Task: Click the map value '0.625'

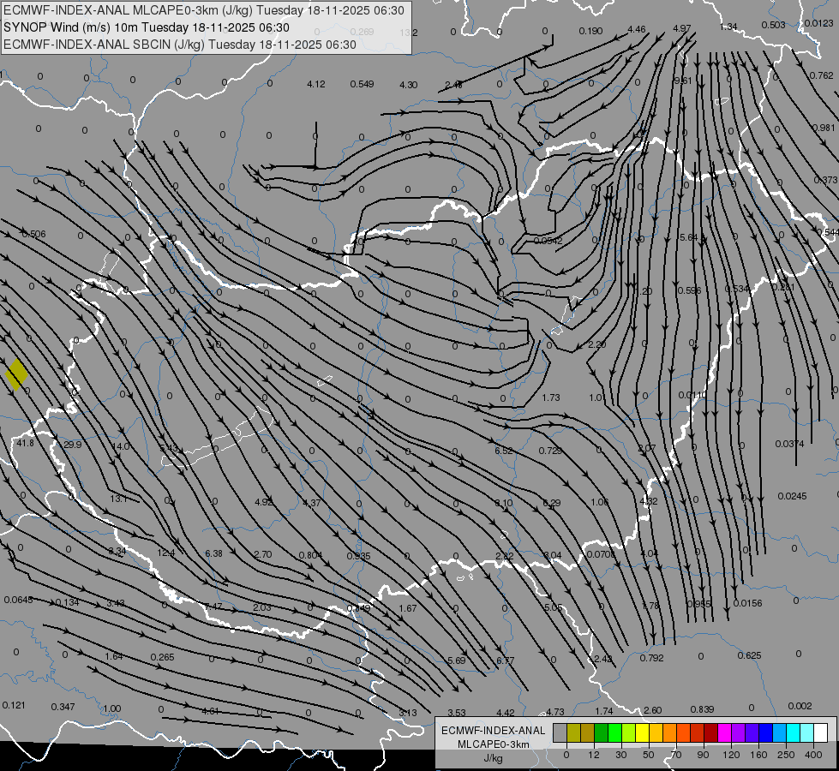Action: [749, 655]
